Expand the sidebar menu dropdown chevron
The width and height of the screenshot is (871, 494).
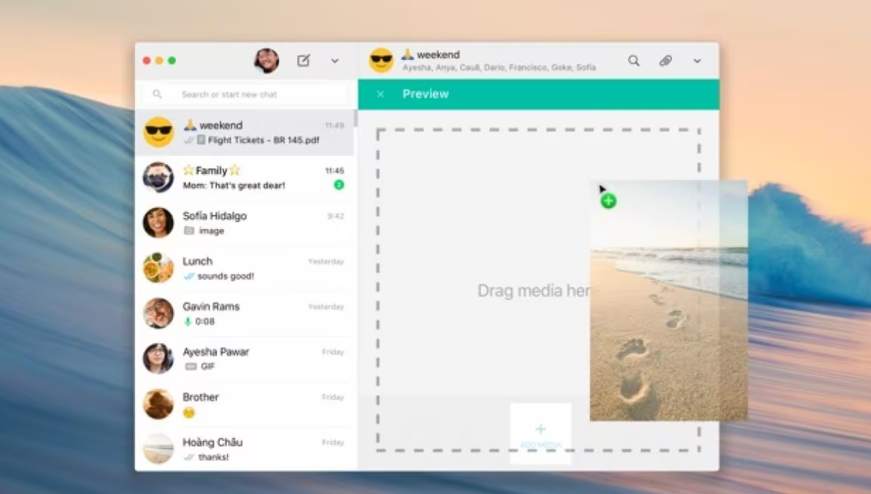[335, 60]
